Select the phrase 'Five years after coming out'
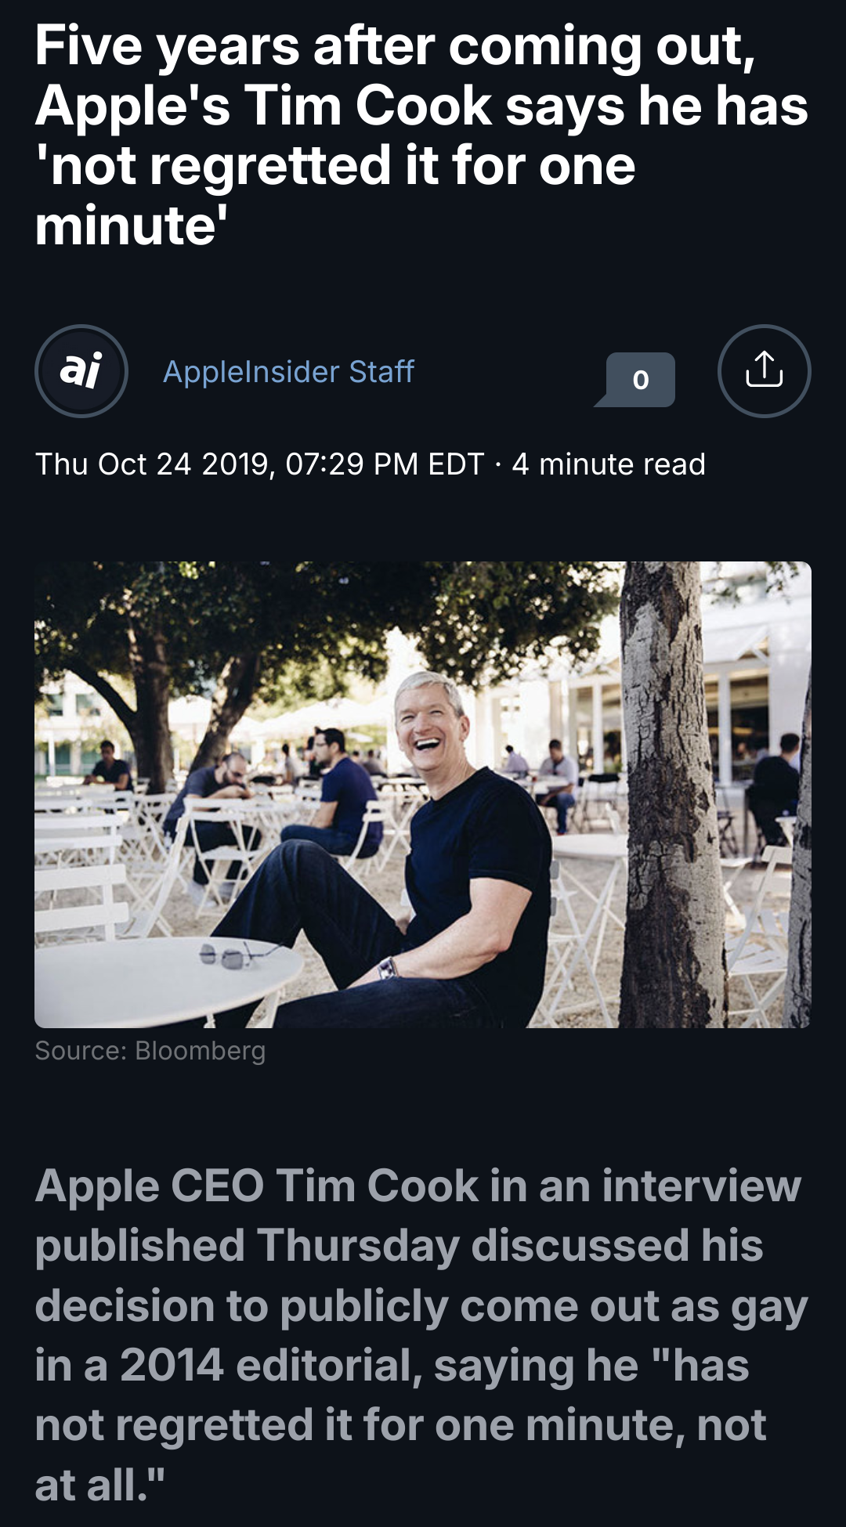This screenshot has width=846, height=1527. point(394,47)
